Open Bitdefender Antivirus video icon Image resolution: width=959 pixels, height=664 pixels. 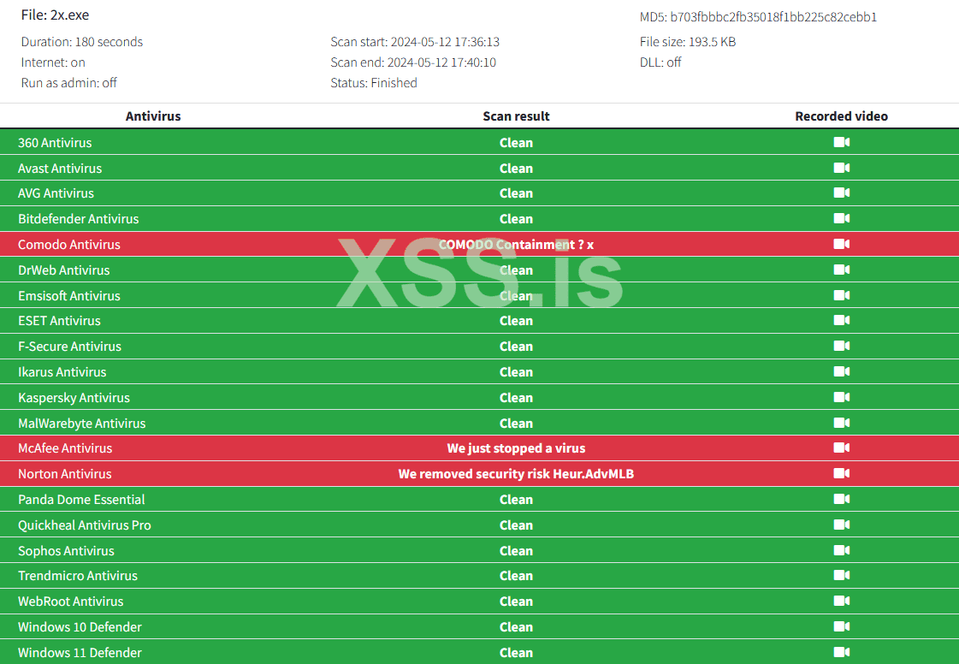click(x=841, y=218)
